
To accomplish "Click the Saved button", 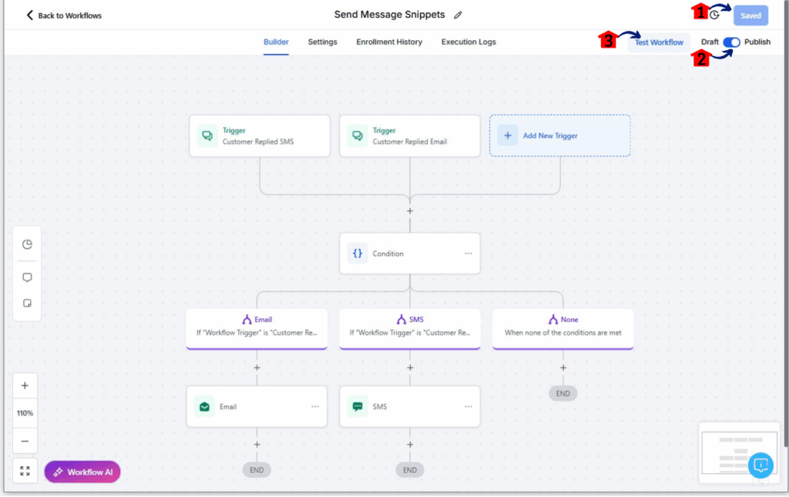I will point(750,15).
